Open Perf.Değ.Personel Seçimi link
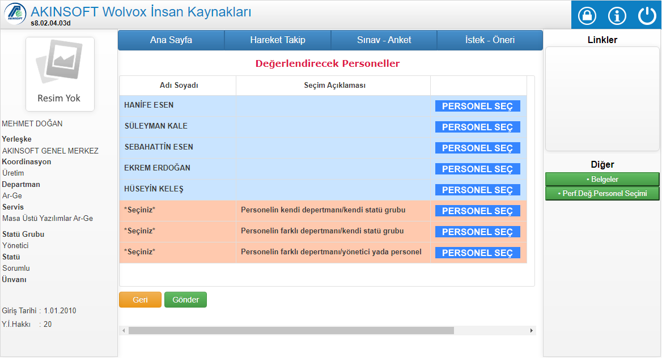 pyautogui.click(x=602, y=193)
